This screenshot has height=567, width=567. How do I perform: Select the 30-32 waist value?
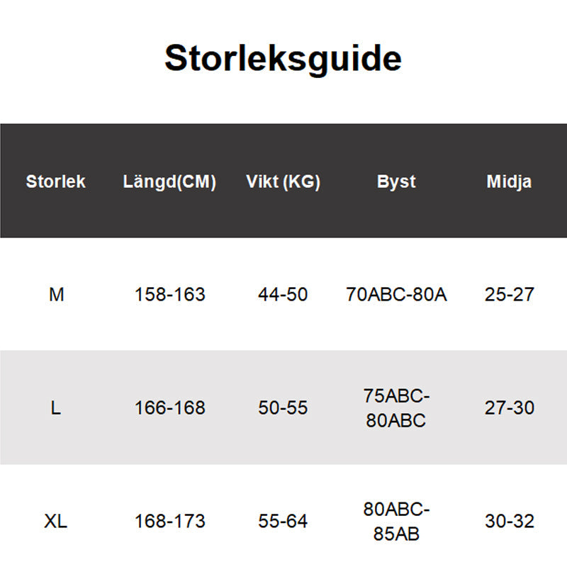coord(509,522)
